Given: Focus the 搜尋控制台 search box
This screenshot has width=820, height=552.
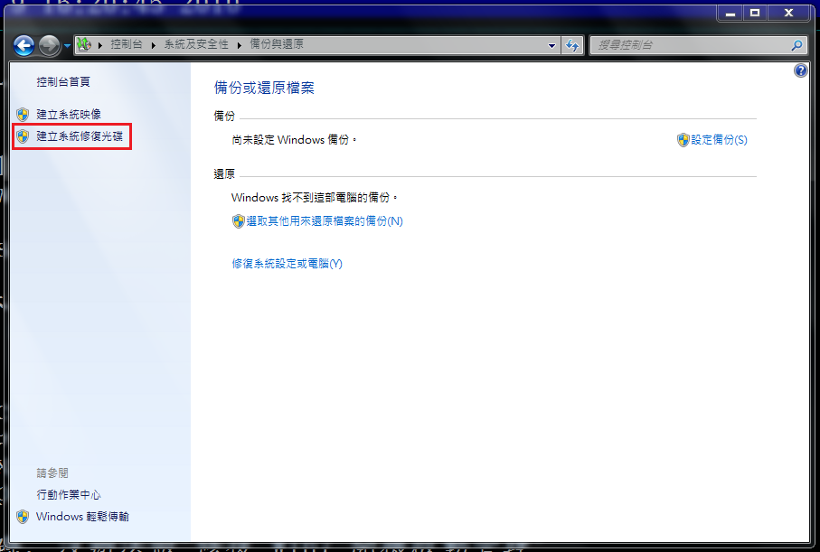Looking at the screenshot, I should [691, 45].
